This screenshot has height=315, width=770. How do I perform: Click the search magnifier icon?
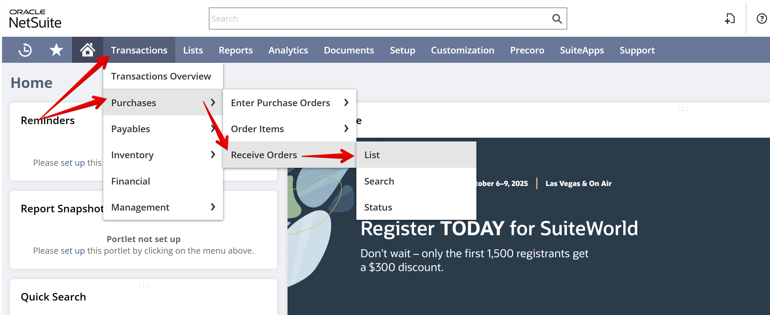(557, 19)
